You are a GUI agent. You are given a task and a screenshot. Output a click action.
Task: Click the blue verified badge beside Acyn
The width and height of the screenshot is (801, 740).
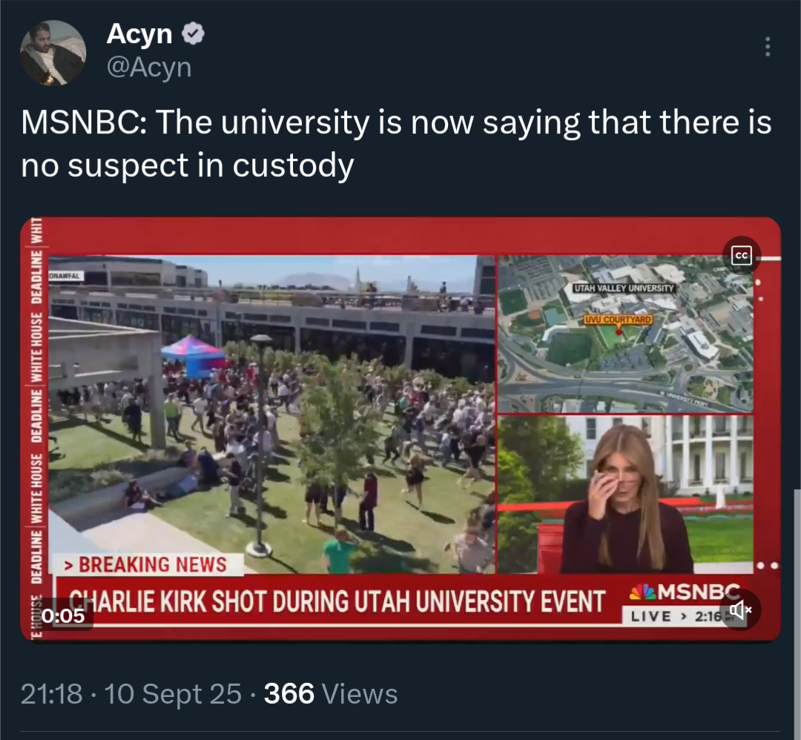click(x=194, y=33)
